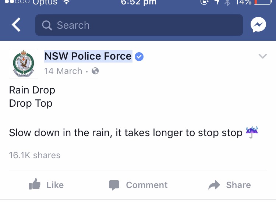Tap the Share button label
This screenshot has width=276, height=202.
pyautogui.click(x=238, y=185)
